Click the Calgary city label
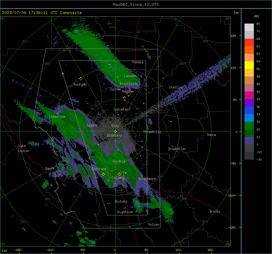 (118, 178)
